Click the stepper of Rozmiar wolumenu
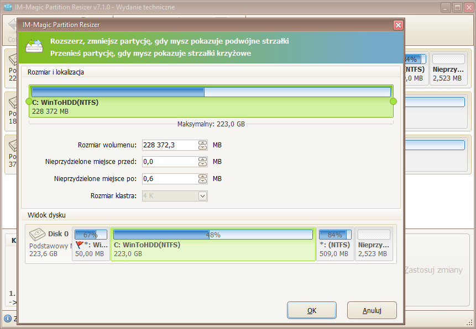 click(x=202, y=145)
